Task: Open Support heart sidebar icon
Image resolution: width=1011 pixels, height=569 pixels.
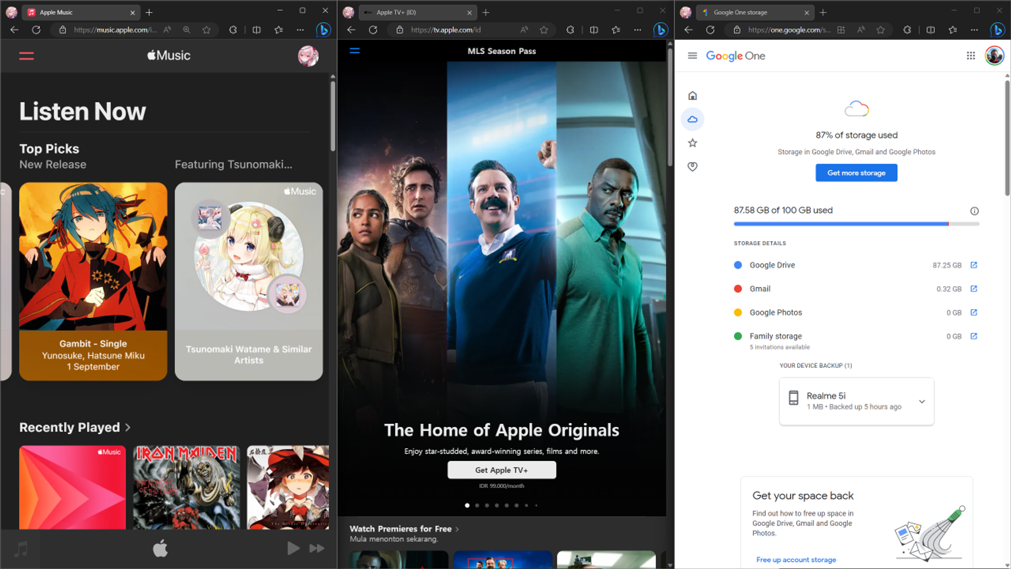Action: pos(693,166)
